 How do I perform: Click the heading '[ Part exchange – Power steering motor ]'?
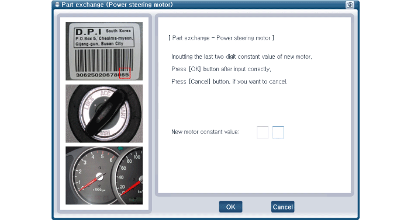pyautogui.click(x=221, y=38)
